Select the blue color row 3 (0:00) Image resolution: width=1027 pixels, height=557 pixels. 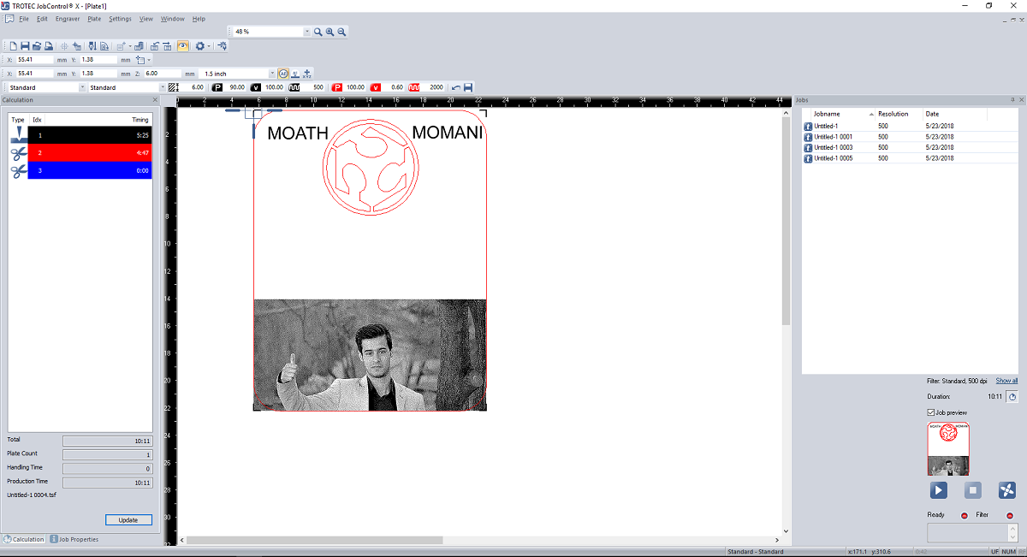[90, 170]
